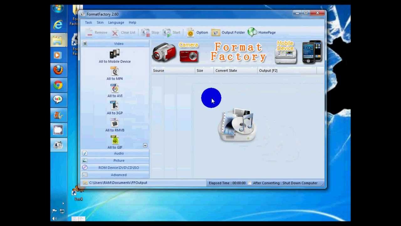The height and width of the screenshot is (226, 401).
Task: Go to HomePage via the globe button
Action: coord(262,32)
